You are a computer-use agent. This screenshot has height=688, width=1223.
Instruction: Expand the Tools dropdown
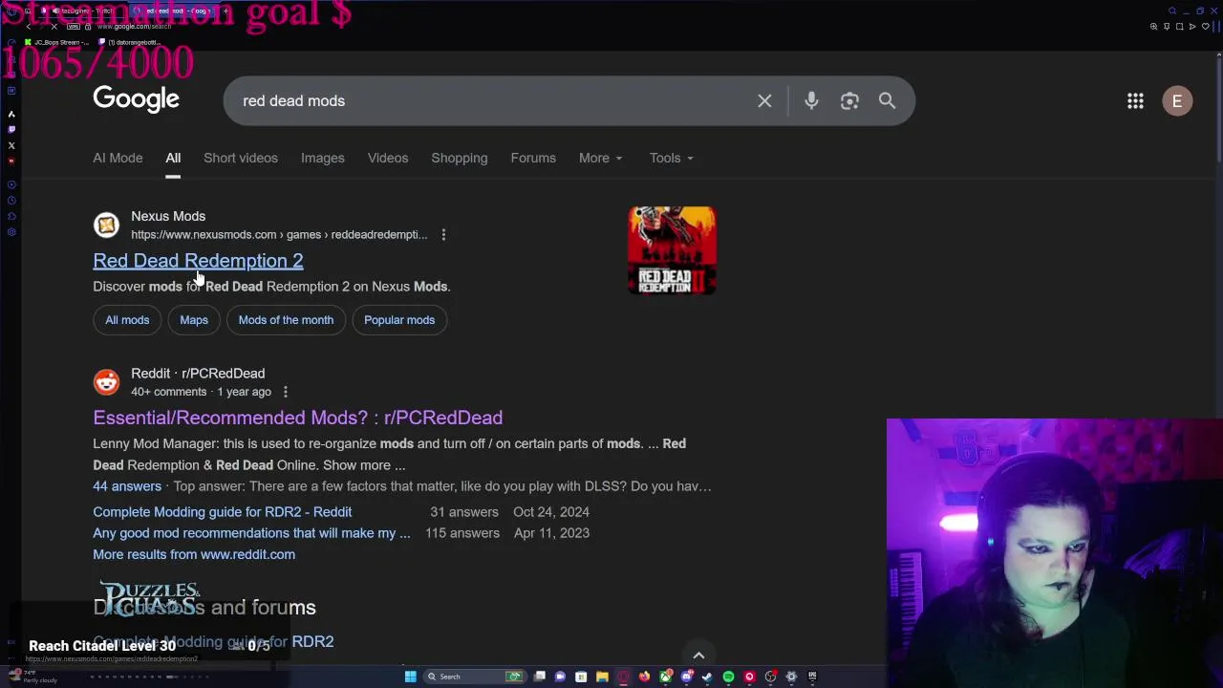click(671, 158)
